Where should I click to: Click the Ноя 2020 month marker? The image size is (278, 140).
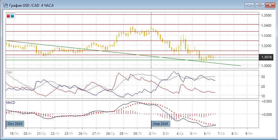point(161,123)
